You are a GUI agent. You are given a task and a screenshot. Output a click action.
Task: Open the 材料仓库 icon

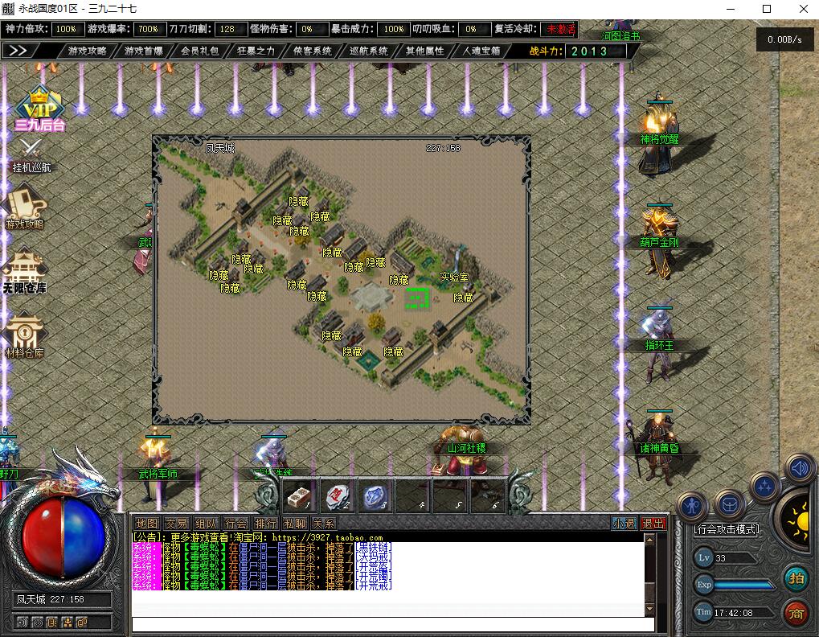[x=25, y=335]
